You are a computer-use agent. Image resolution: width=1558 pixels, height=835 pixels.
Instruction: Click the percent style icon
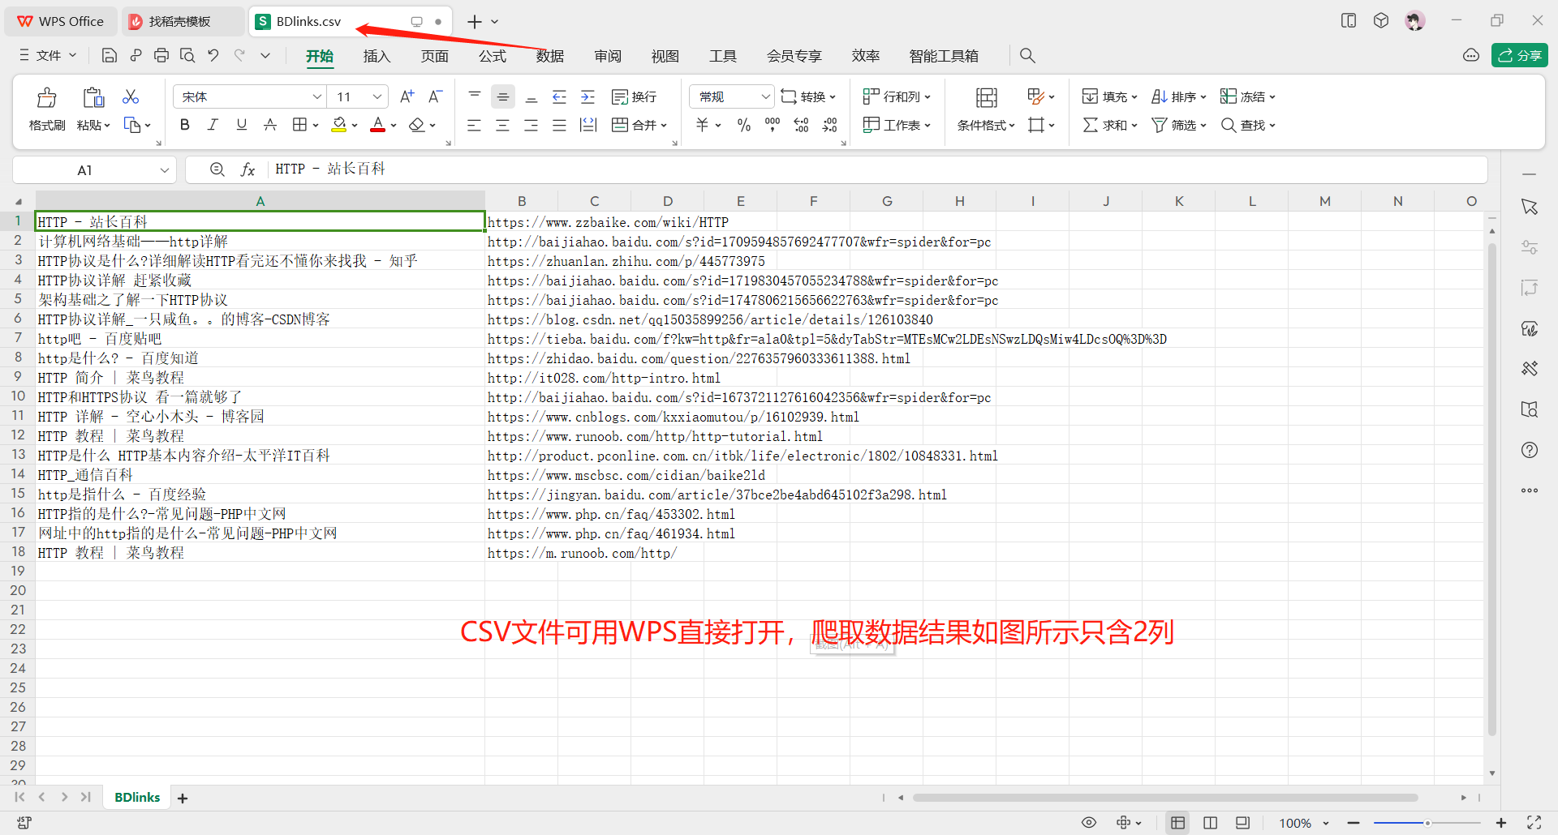[x=744, y=125]
